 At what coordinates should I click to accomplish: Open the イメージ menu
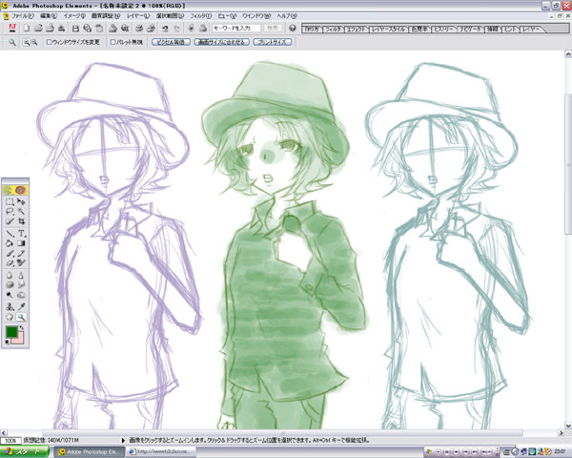coord(74,16)
